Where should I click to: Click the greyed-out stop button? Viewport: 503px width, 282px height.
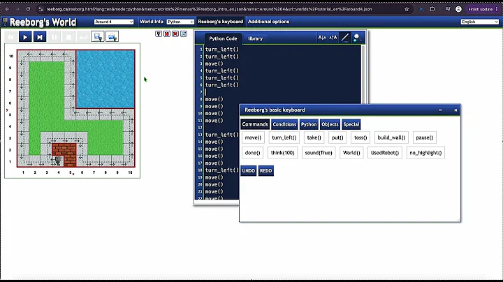coord(68,37)
